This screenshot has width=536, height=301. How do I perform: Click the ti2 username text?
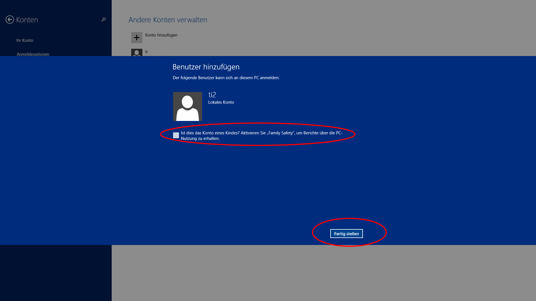click(212, 95)
